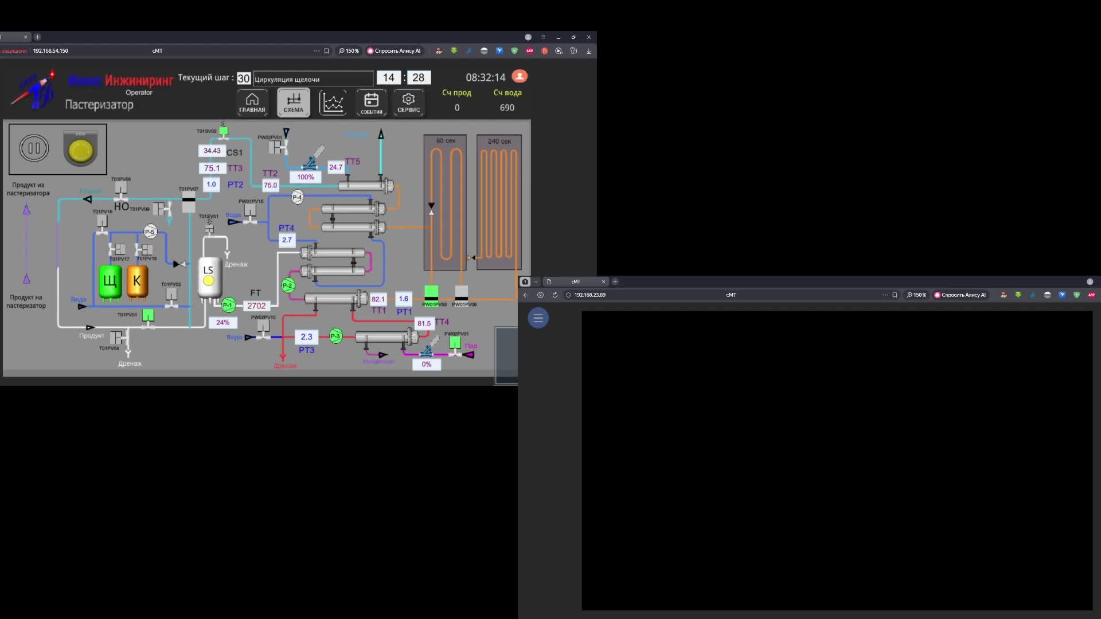Image resolution: width=1101 pixels, height=619 pixels.
Task: Toggle valve T01PV01 green indicator
Action: point(148,315)
